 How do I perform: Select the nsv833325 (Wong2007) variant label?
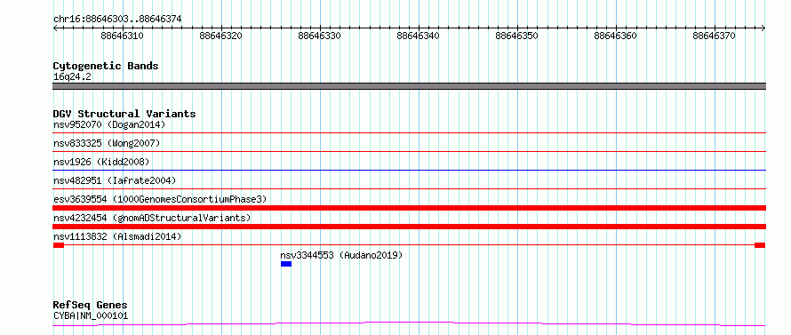point(107,143)
